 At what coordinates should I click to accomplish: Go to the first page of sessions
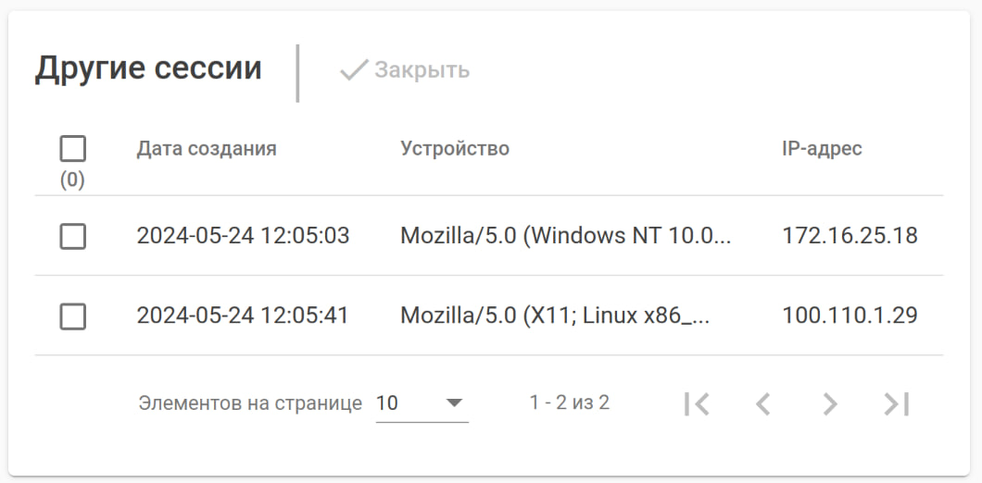pos(696,403)
